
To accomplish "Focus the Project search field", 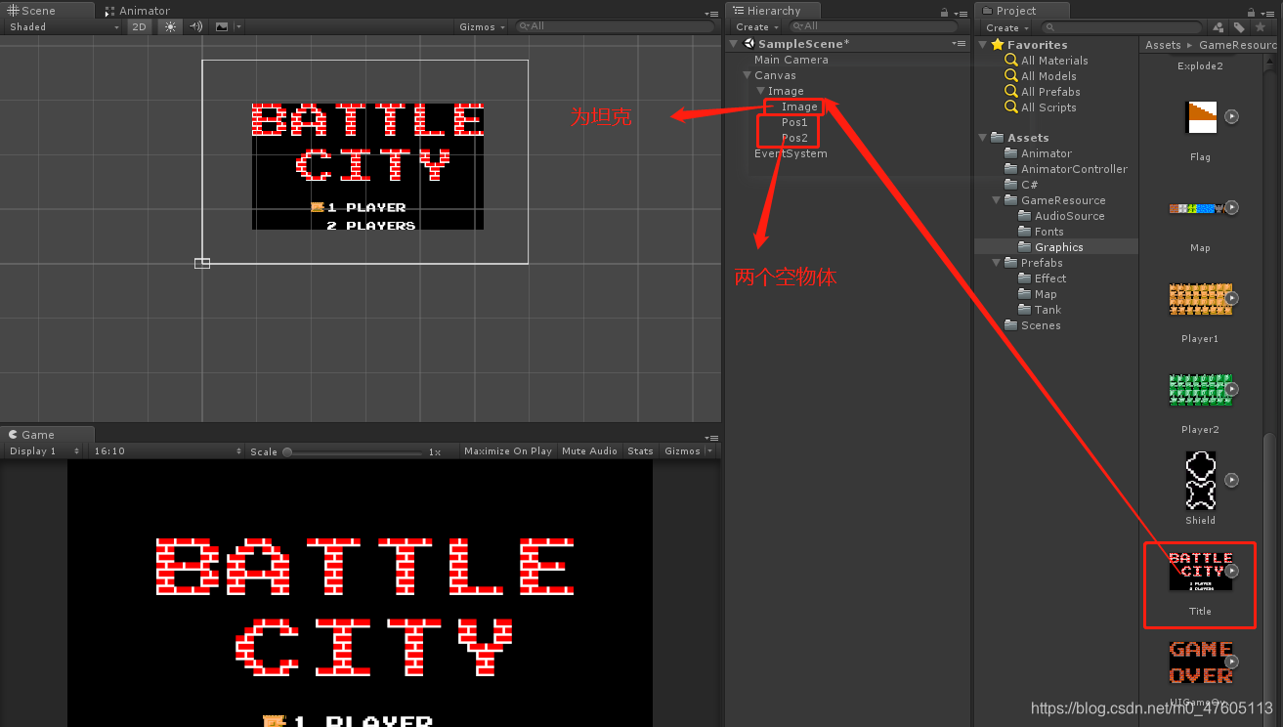I will pos(1124,27).
